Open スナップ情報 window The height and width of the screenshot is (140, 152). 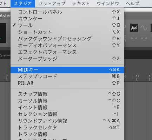[x=67, y=94]
